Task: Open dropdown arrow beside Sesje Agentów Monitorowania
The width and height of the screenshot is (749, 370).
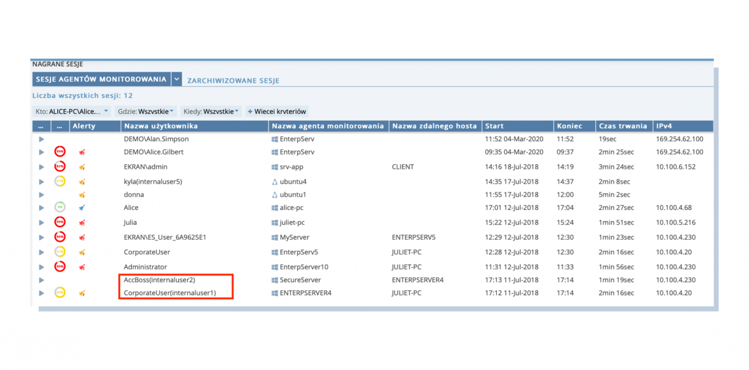Action: tap(177, 80)
